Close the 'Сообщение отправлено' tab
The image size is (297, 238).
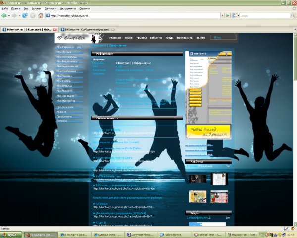(x=113, y=29)
